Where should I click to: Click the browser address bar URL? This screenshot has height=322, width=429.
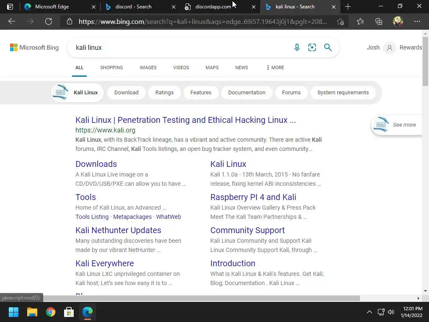(x=203, y=22)
